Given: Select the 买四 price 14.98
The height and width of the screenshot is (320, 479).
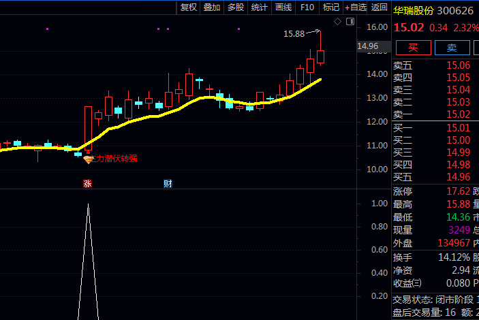Looking at the screenshot, I should pos(459,165).
